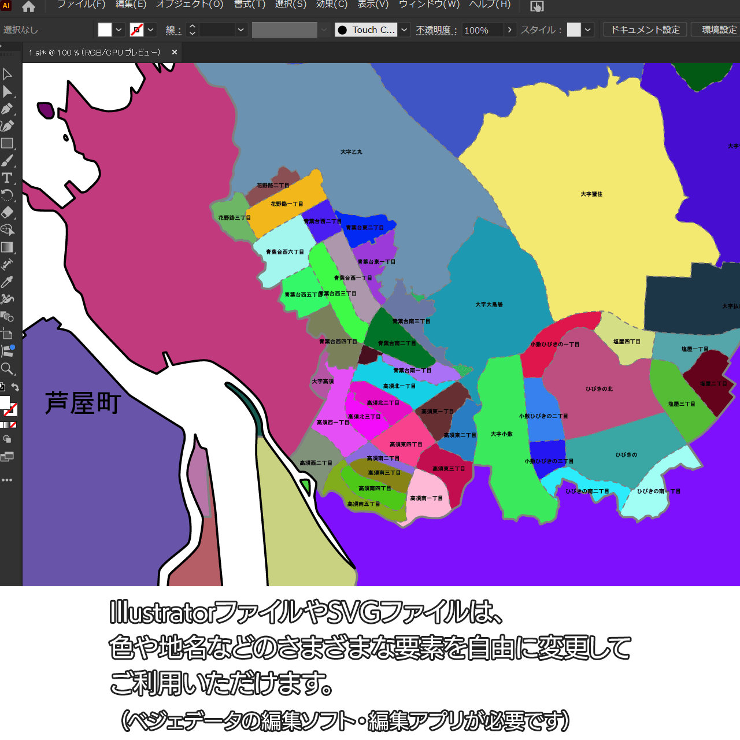Swap fill and stroke colors
Screen dimensions: 740x740
[16, 387]
